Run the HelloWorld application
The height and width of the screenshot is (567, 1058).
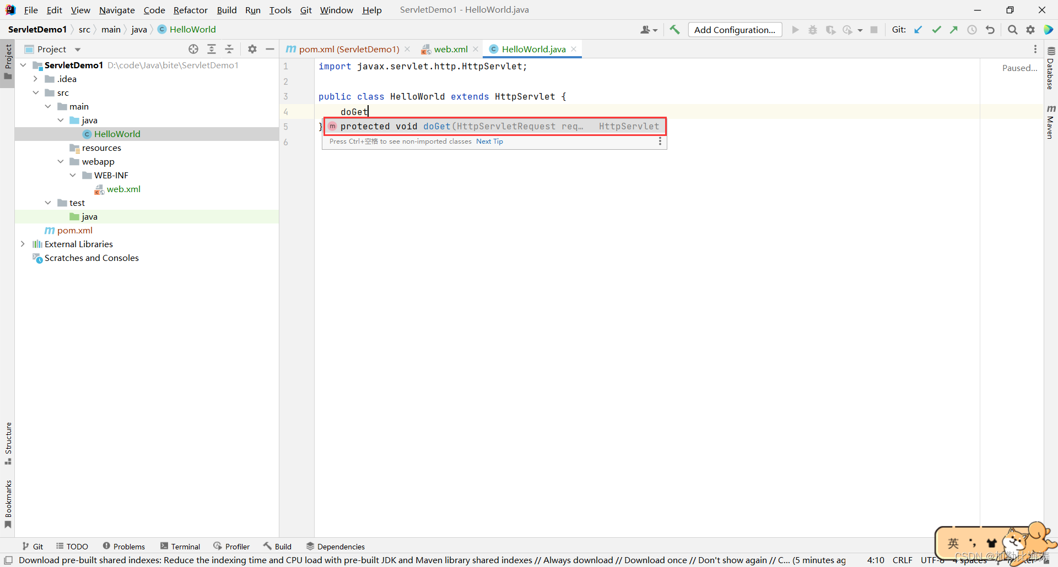[795, 30]
